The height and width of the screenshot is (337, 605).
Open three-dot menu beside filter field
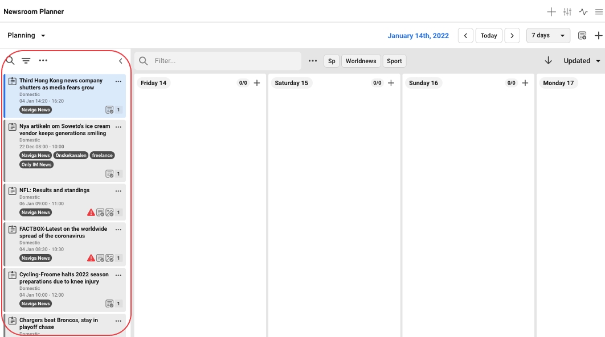(313, 61)
